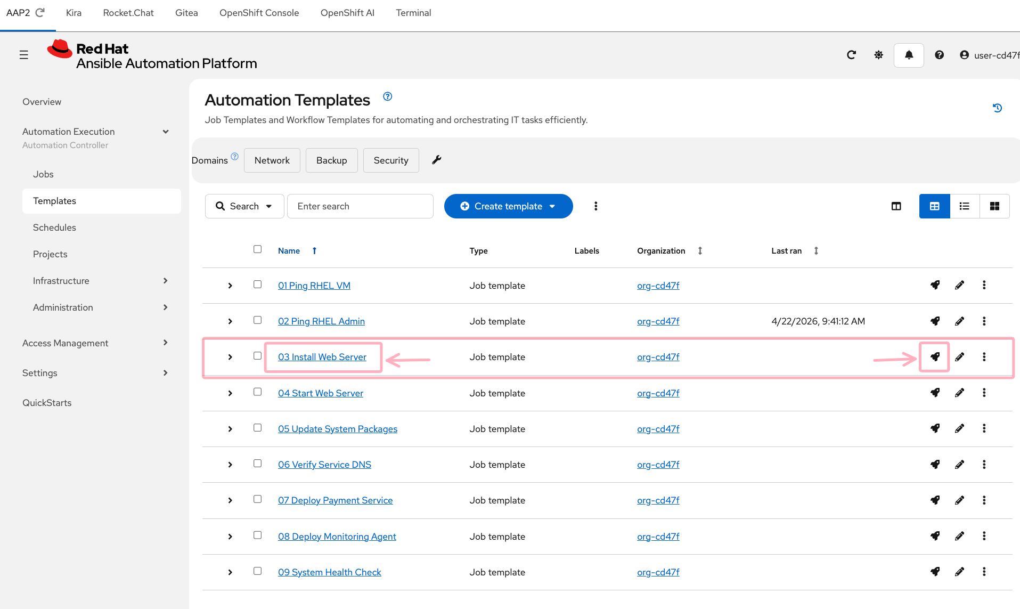Check the 08 Deploy Monitoring Agent checkbox

point(257,535)
